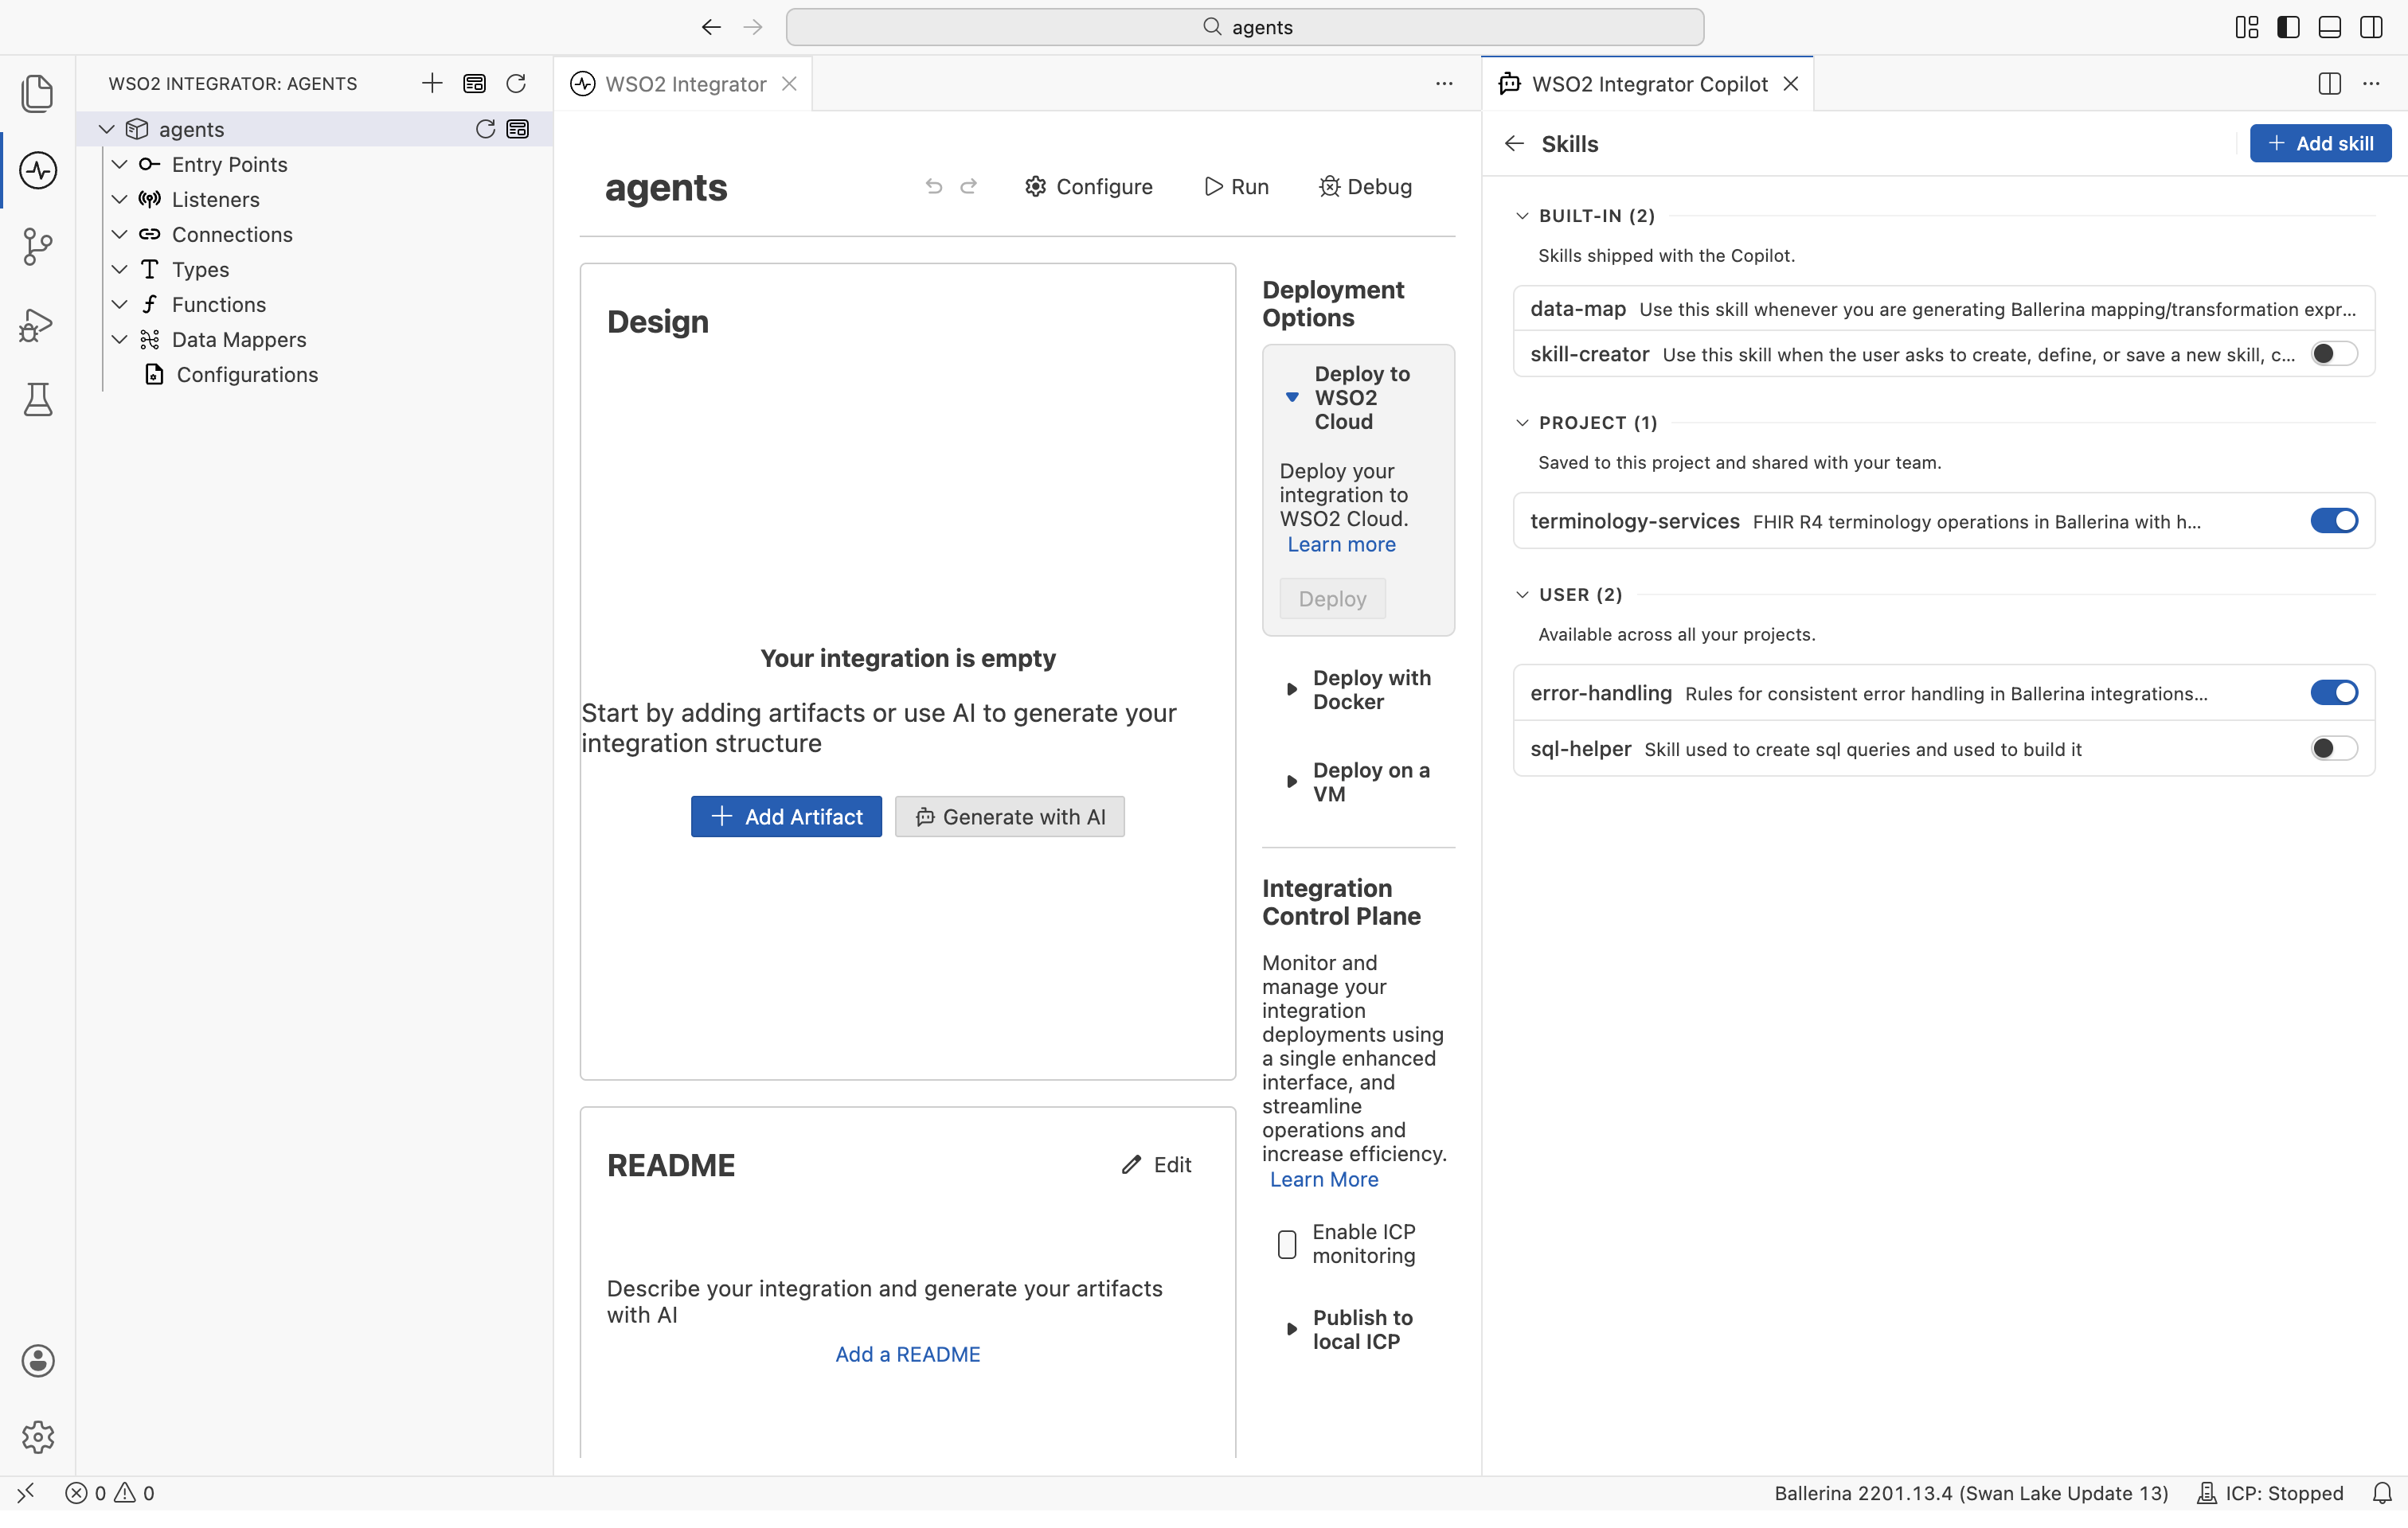Collapse Entry Points in tree

119,164
